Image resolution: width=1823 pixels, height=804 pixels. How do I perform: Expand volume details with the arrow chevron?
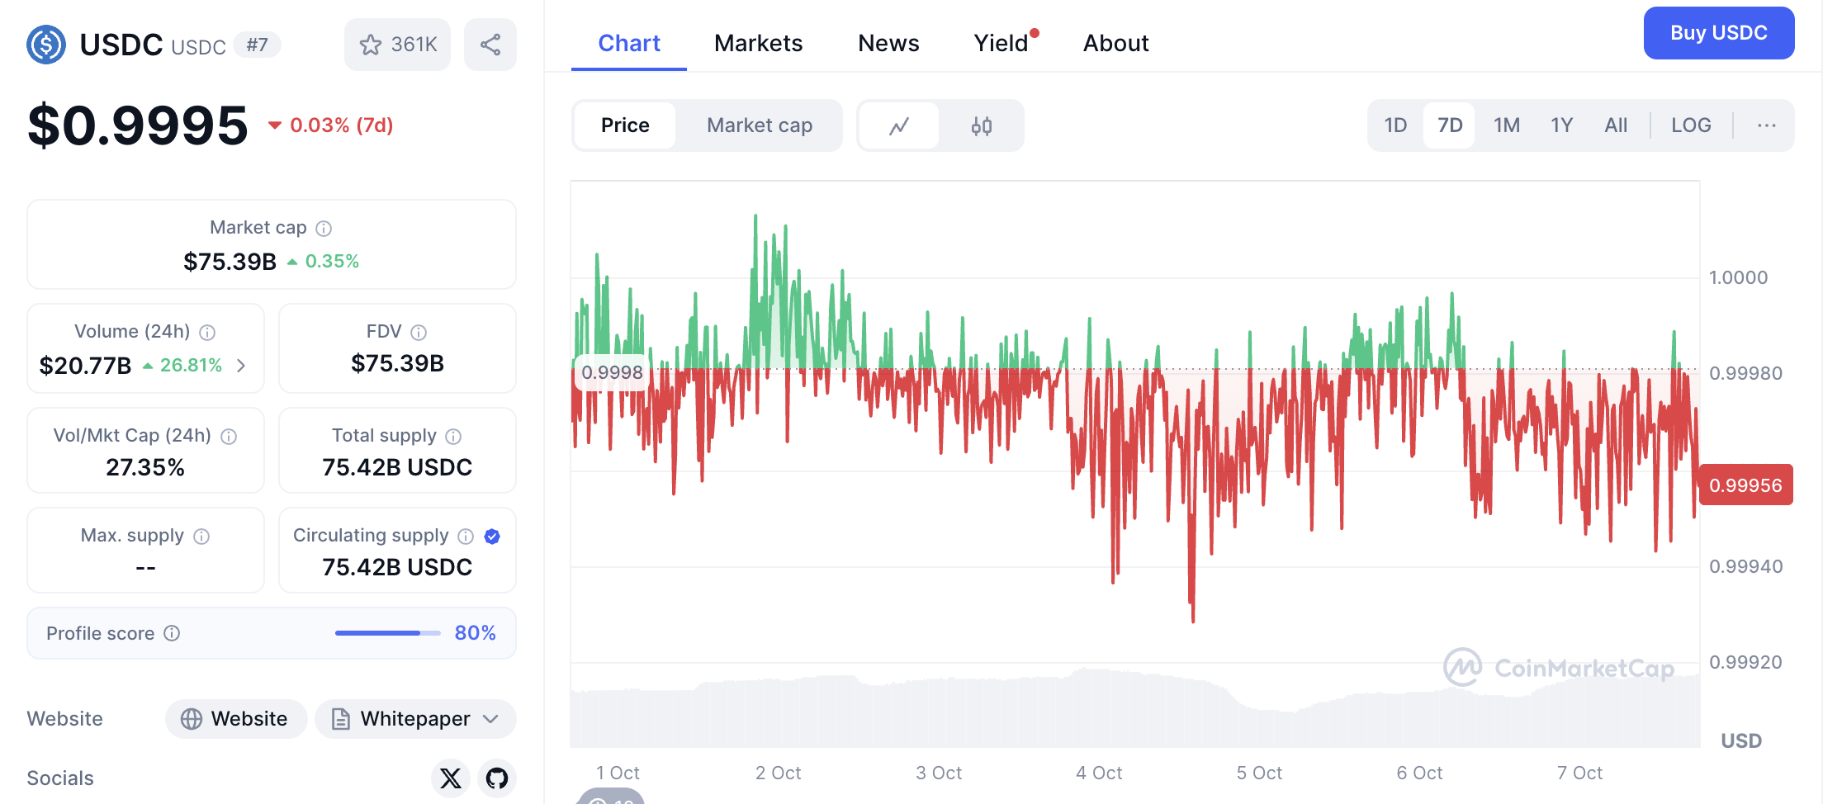tap(240, 366)
